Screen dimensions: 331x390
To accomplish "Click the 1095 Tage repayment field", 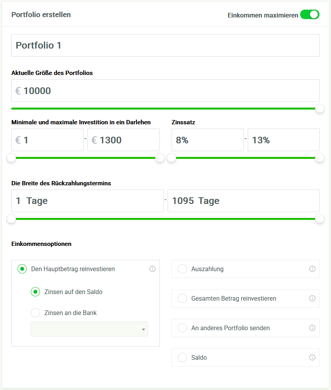I will 243,201.
